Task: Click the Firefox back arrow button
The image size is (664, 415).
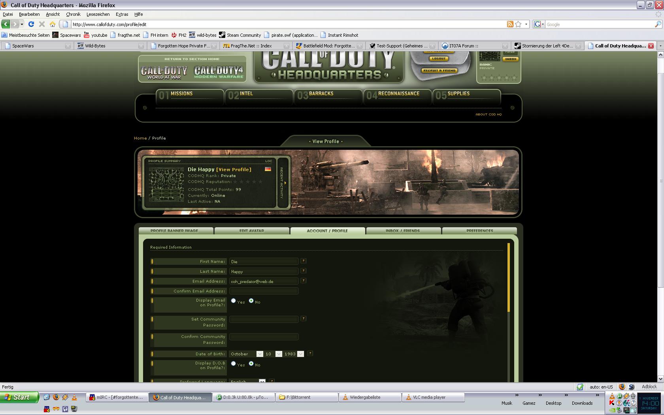Action: pos(6,24)
